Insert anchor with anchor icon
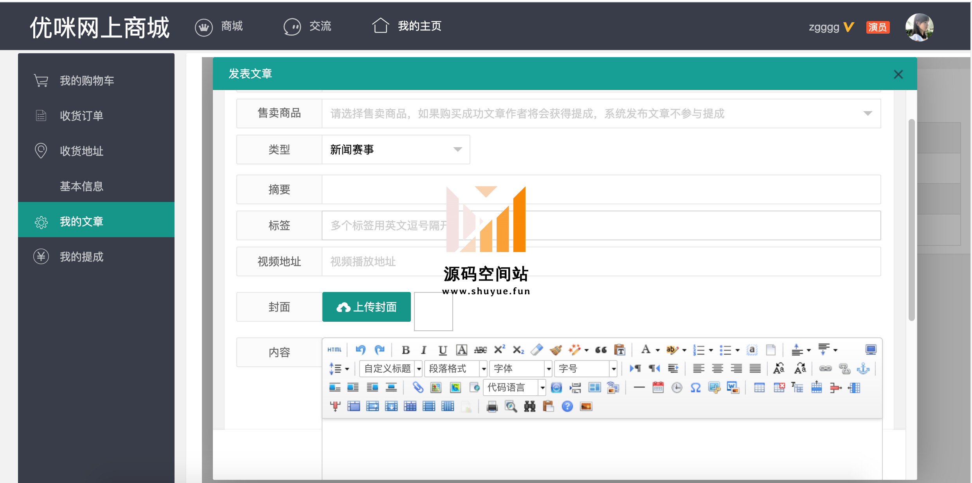The image size is (972, 483). tap(863, 368)
